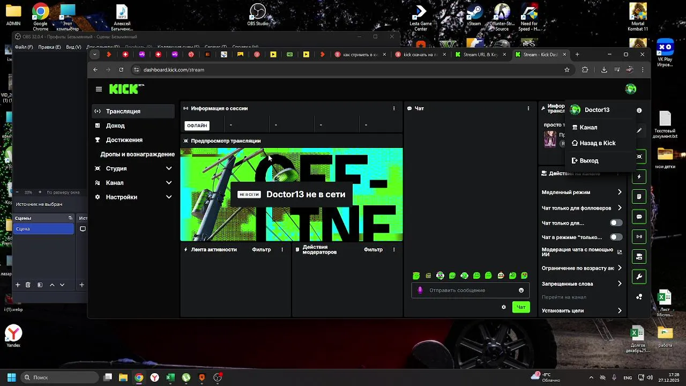
Task: Click the OBS add scene plus button
Action: pyautogui.click(x=17, y=285)
